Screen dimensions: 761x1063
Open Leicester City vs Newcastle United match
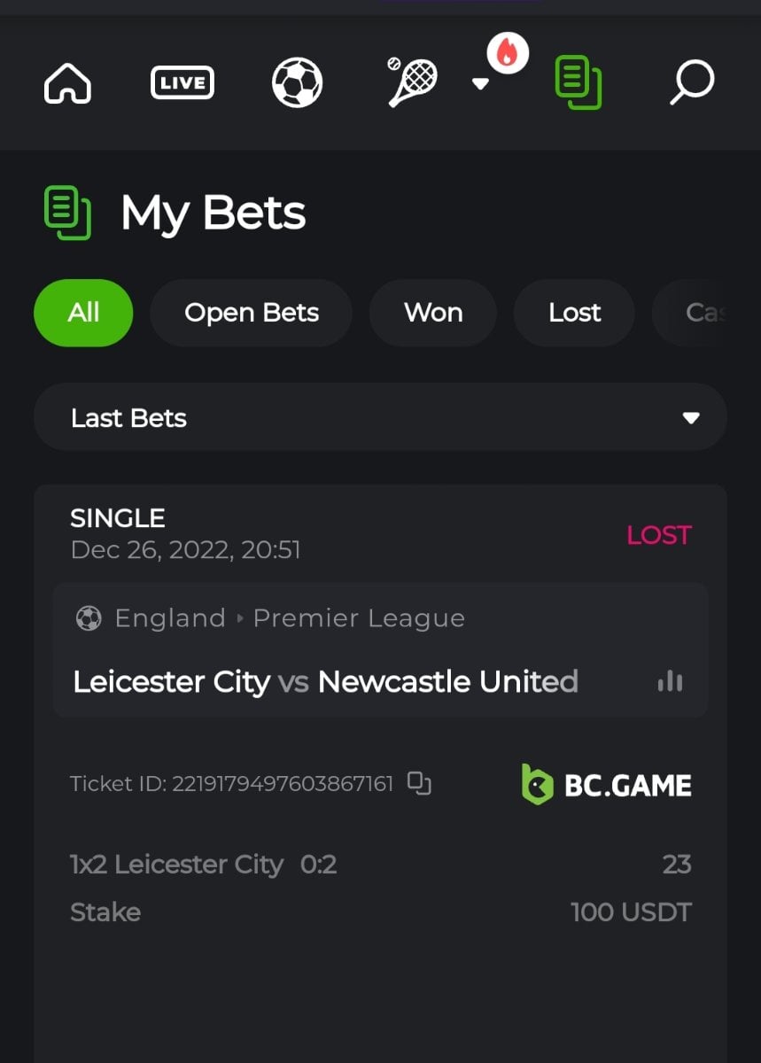click(325, 681)
